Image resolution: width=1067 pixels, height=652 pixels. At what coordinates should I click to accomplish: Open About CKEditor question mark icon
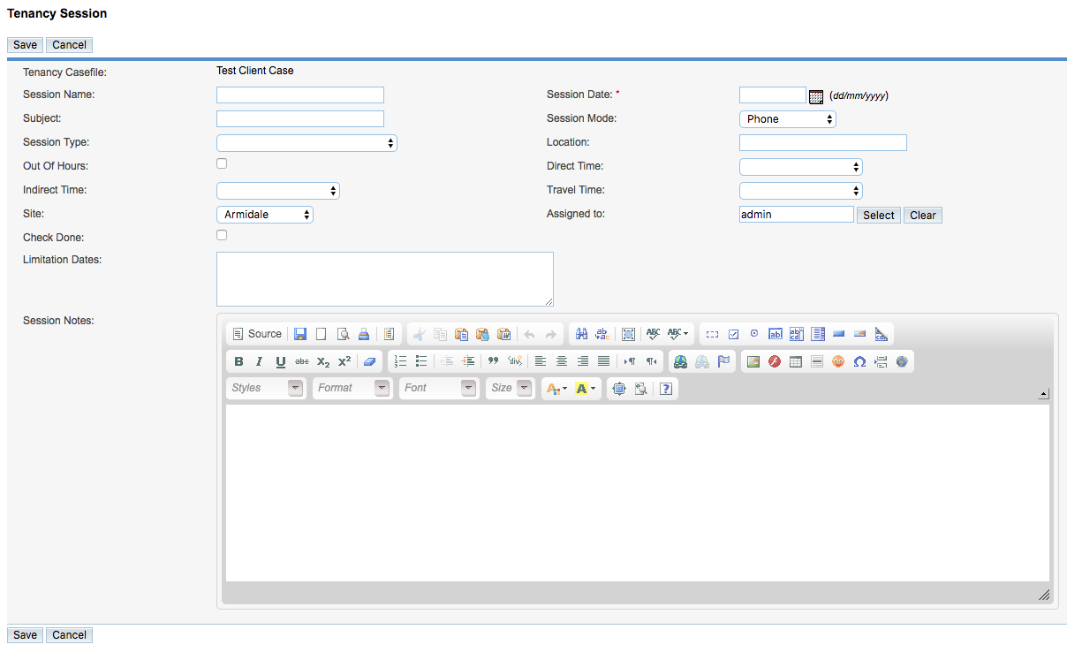[666, 389]
